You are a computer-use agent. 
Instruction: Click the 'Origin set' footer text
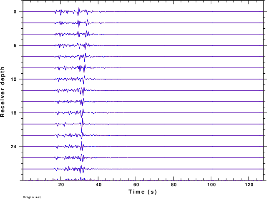pos(32,197)
